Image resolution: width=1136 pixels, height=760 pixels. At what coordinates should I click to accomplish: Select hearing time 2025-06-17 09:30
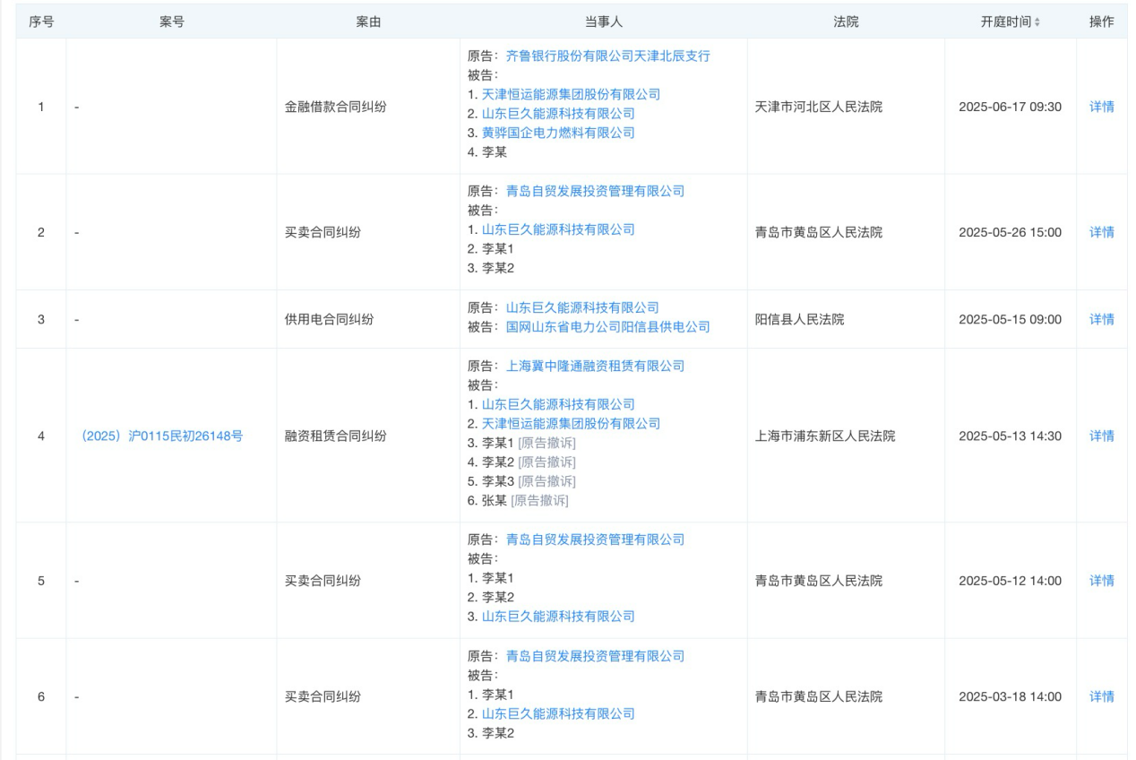point(1010,107)
